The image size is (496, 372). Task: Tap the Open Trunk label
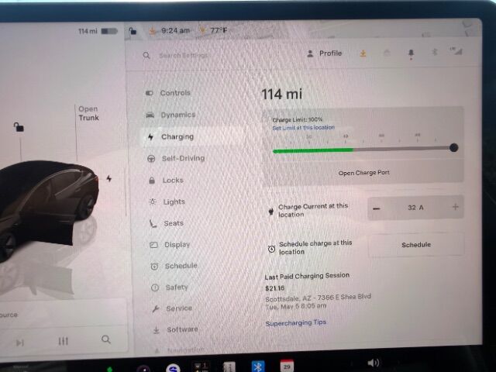(x=88, y=113)
